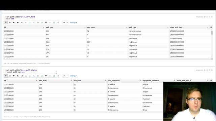Image resolution: width=216 pixels, height=121 pixels.
Task: Open settings for well_states visualization
Action: (74, 76)
